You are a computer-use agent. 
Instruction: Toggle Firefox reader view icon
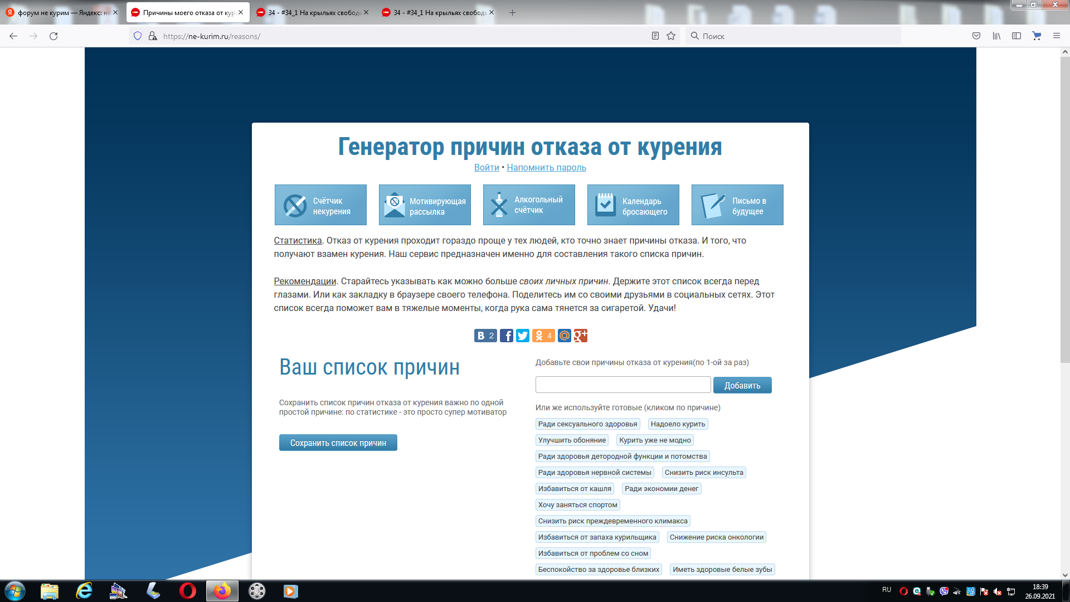pos(655,36)
